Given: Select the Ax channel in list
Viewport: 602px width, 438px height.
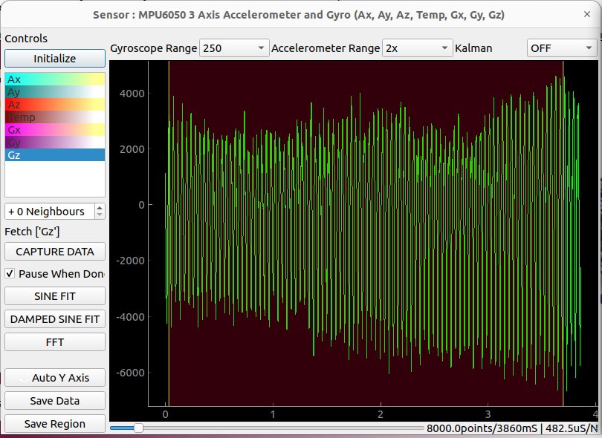Looking at the screenshot, I should click(54, 79).
